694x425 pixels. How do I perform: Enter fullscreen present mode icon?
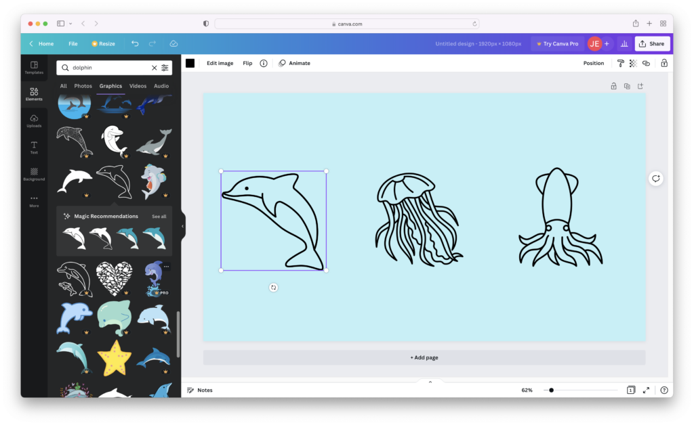[x=646, y=390]
